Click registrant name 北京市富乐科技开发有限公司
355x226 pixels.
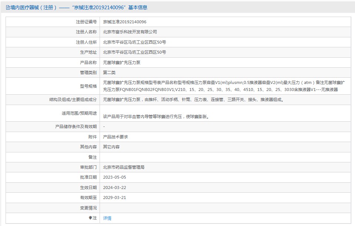point(130,32)
